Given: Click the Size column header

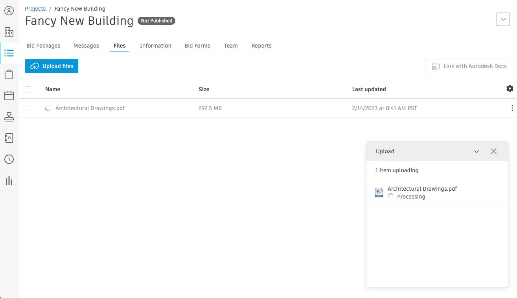Looking at the screenshot, I should point(204,89).
